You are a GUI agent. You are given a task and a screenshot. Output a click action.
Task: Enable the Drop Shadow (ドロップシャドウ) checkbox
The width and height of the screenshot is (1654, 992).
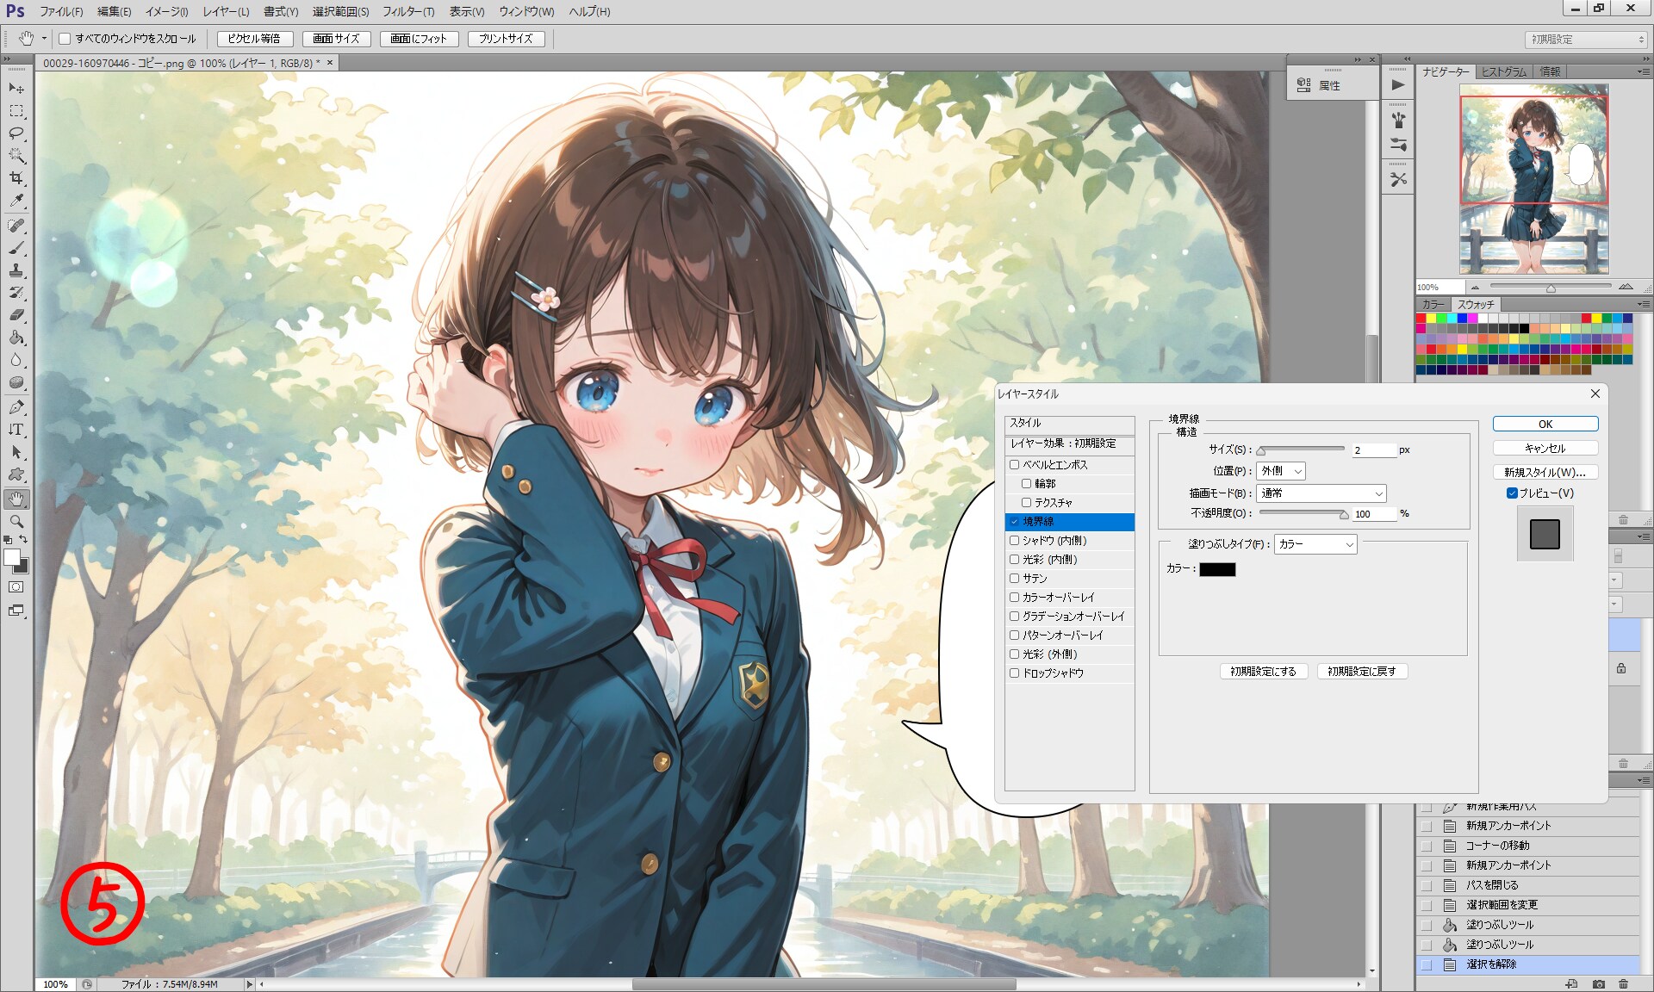(1015, 673)
